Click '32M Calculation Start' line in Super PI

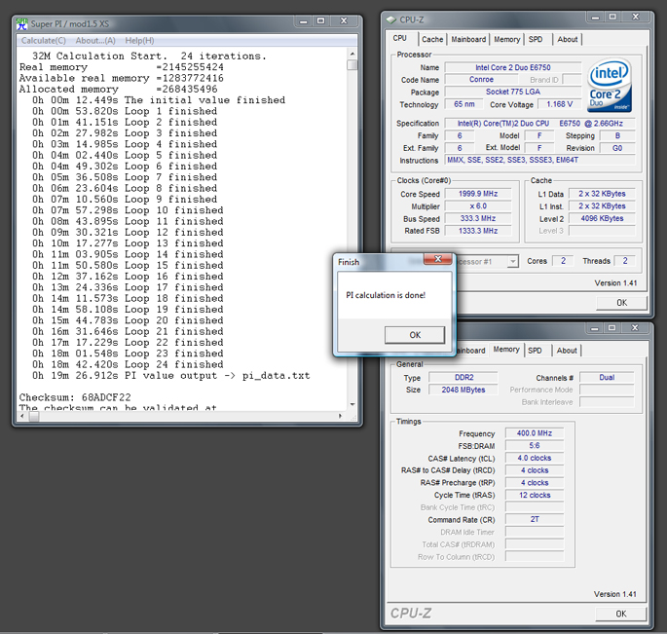click(149, 56)
